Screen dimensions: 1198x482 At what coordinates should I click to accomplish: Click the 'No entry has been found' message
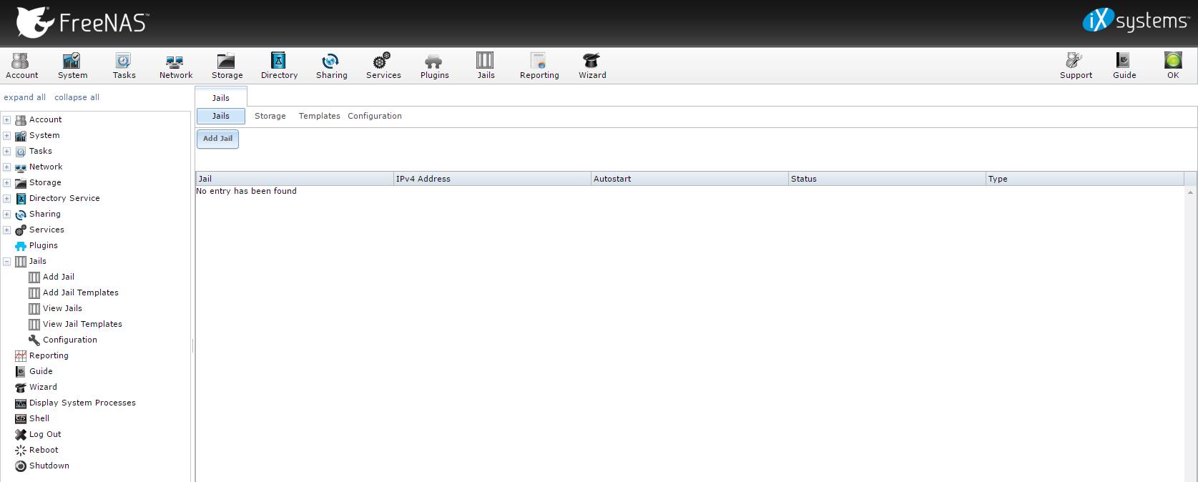tap(247, 191)
